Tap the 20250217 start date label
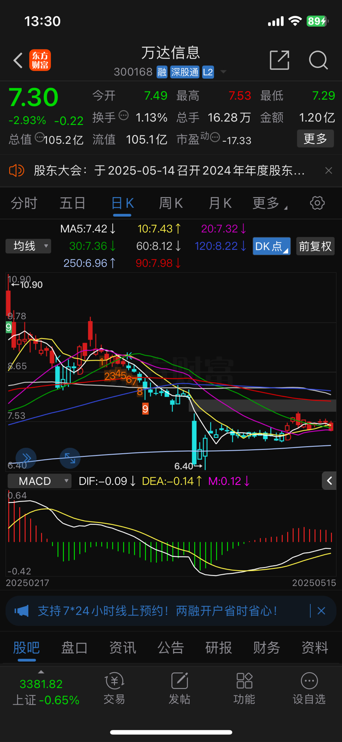This screenshot has height=742, width=342. tap(28, 583)
